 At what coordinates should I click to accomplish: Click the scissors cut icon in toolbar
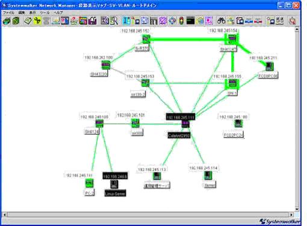(x=37, y=20)
